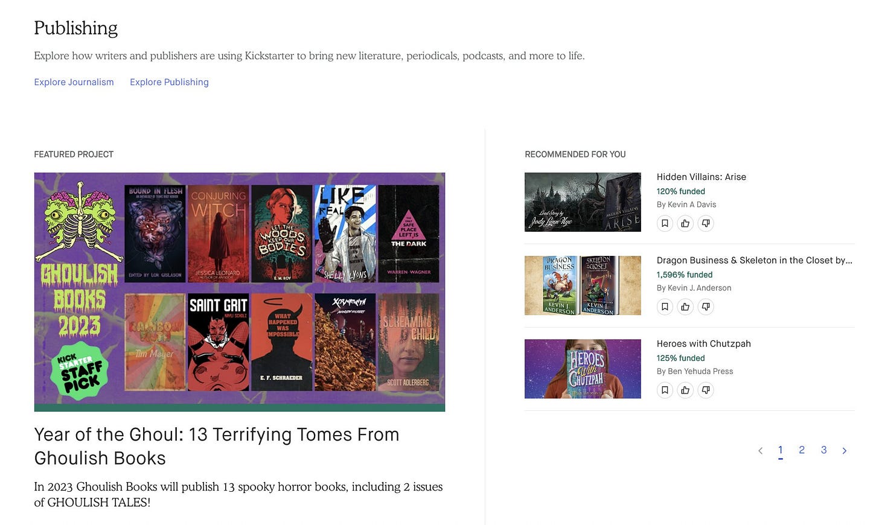
Task: Thumbs down Hidden Villains: Arise
Action: [x=706, y=223]
